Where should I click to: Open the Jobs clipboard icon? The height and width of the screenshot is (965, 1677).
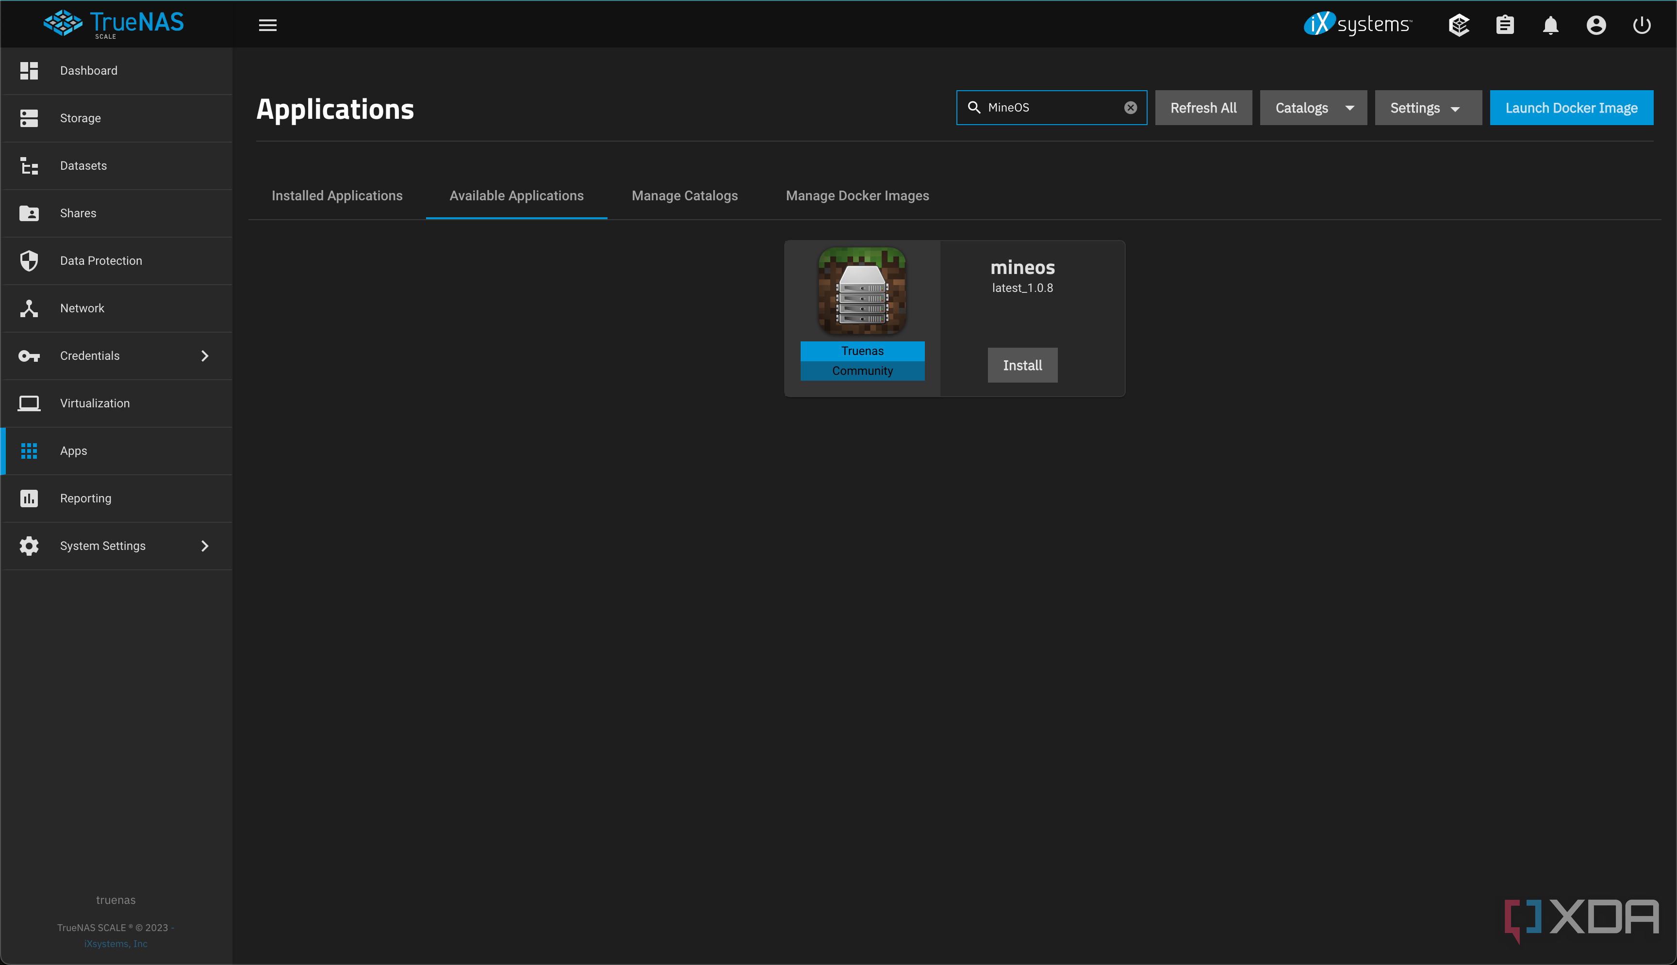(1505, 25)
